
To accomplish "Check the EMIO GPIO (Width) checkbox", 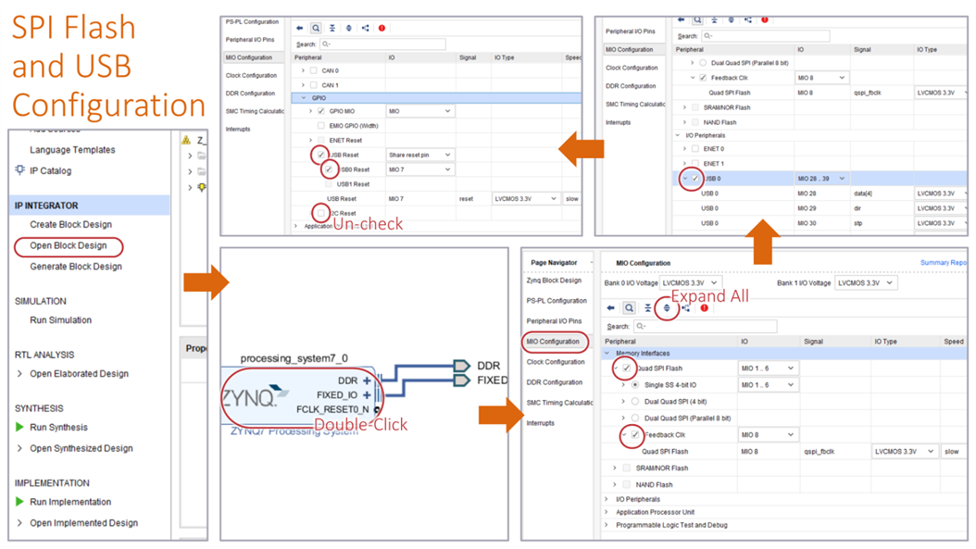I will coord(321,126).
